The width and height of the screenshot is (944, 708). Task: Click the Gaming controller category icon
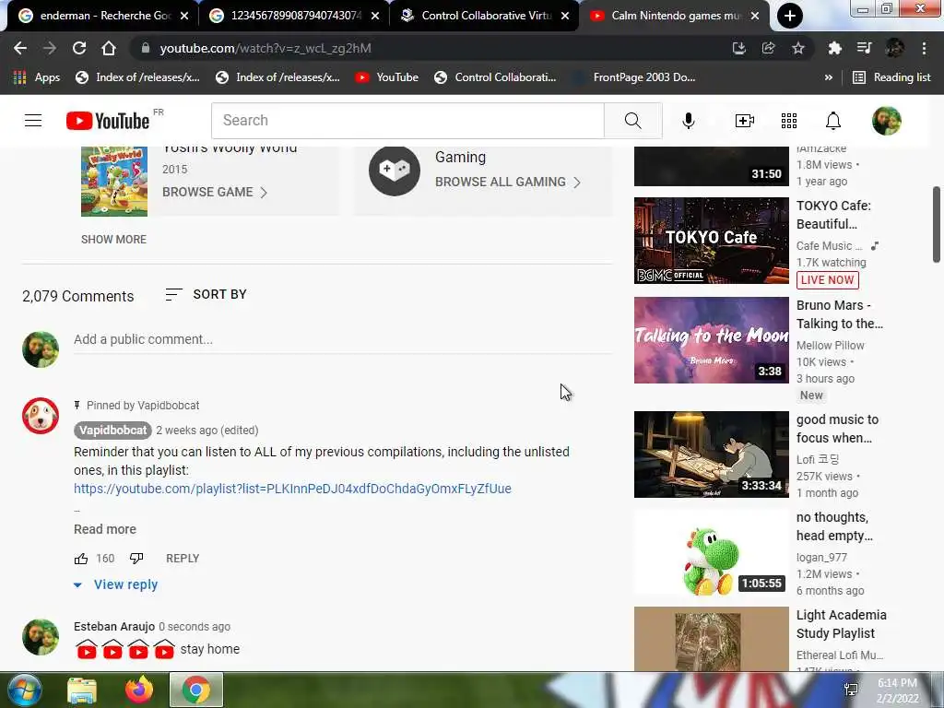point(395,171)
